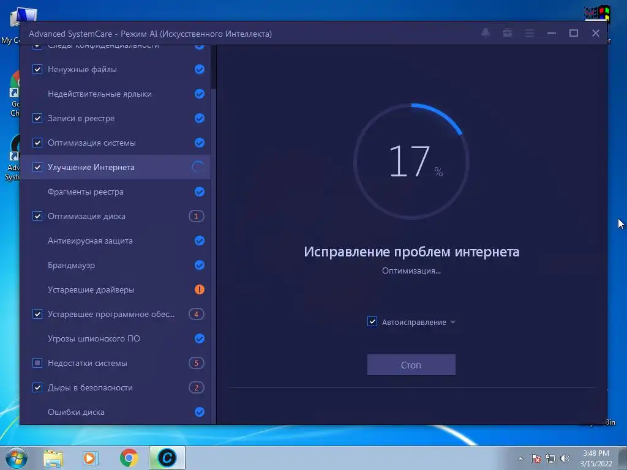The height and width of the screenshot is (470, 627).
Task: Click Advanced SystemCare taskbar icon
Action: pos(167,458)
